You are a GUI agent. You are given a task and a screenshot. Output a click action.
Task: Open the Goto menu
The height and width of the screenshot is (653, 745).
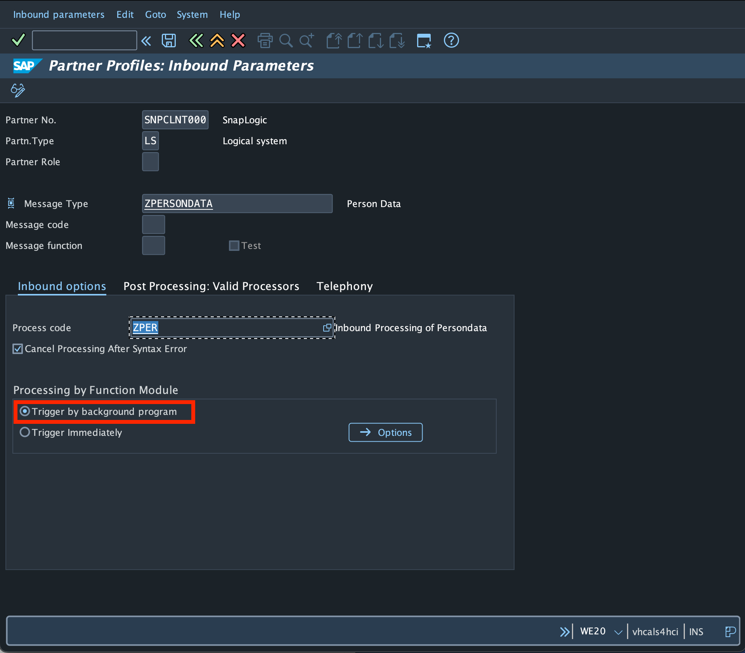[x=155, y=14]
